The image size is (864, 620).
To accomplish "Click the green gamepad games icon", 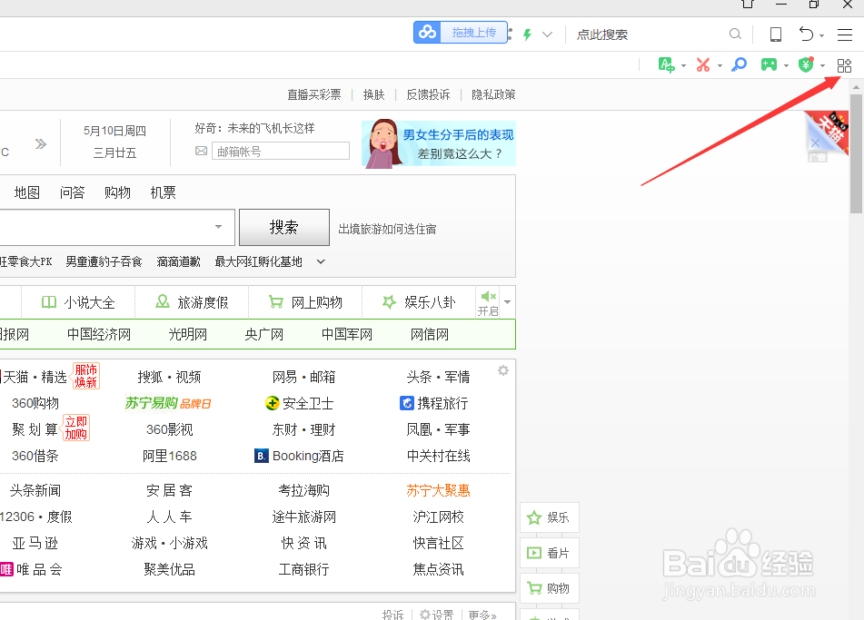I will (769, 65).
